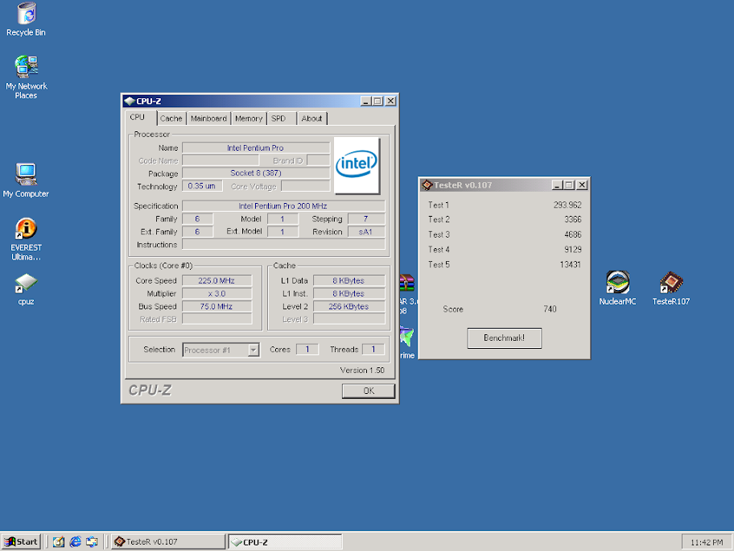Minimize the TesteR window
The image size is (734, 551).
click(557, 185)
